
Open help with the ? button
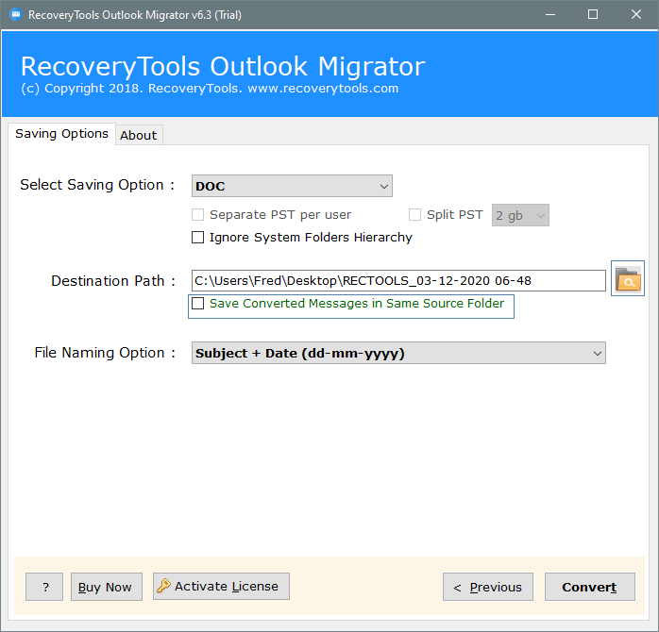pyautogui.click(x=44, y=587)
